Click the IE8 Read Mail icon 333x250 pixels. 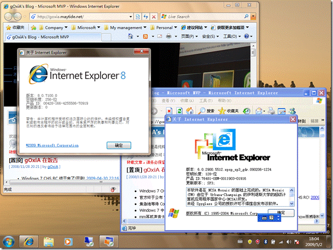(160, 37)
